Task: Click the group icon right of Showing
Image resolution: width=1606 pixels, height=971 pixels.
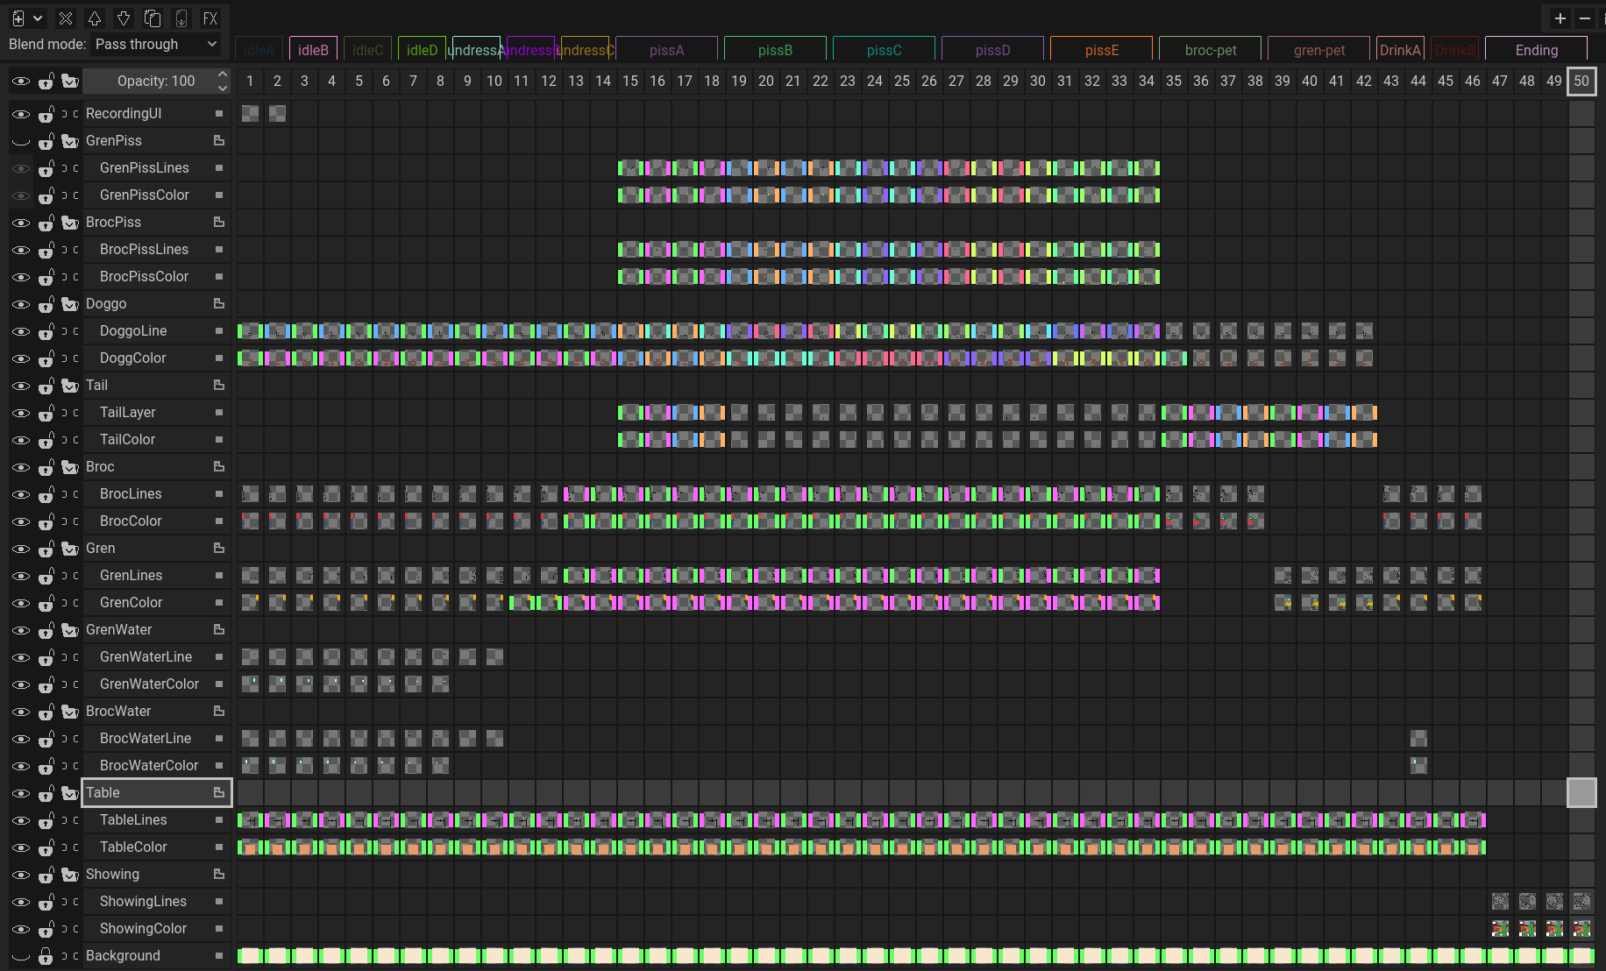Action: [219, 875]
